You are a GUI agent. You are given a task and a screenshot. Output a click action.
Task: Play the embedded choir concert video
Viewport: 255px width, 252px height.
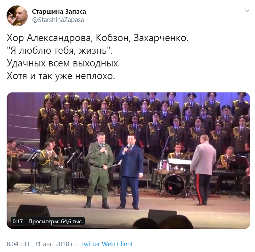point(128,161)
